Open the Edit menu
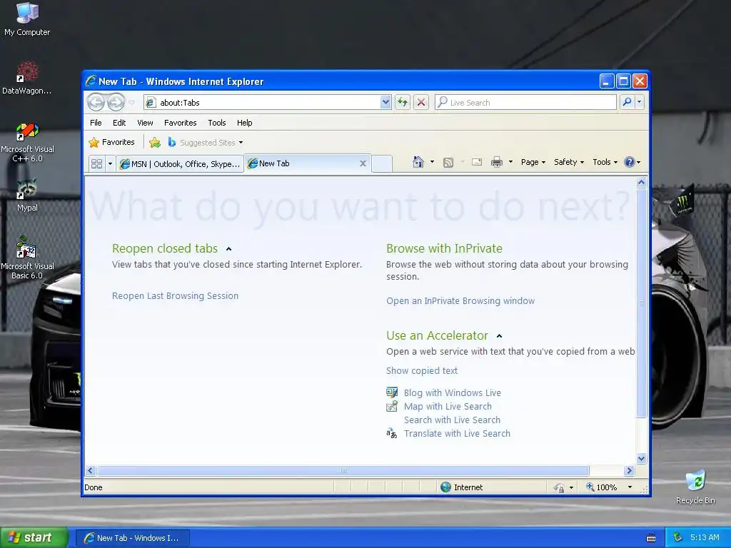Screen dimensions: 731x548 pos(119,123)
